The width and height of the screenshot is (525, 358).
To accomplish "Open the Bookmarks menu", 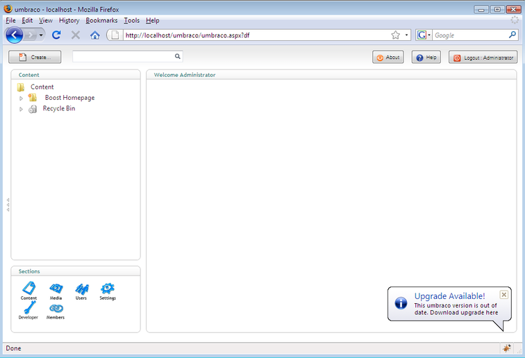I will point(101,20).
